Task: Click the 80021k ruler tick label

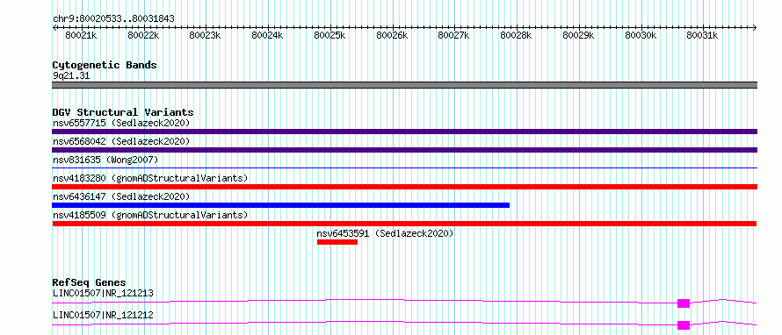Action: click(x=82, y=36)
